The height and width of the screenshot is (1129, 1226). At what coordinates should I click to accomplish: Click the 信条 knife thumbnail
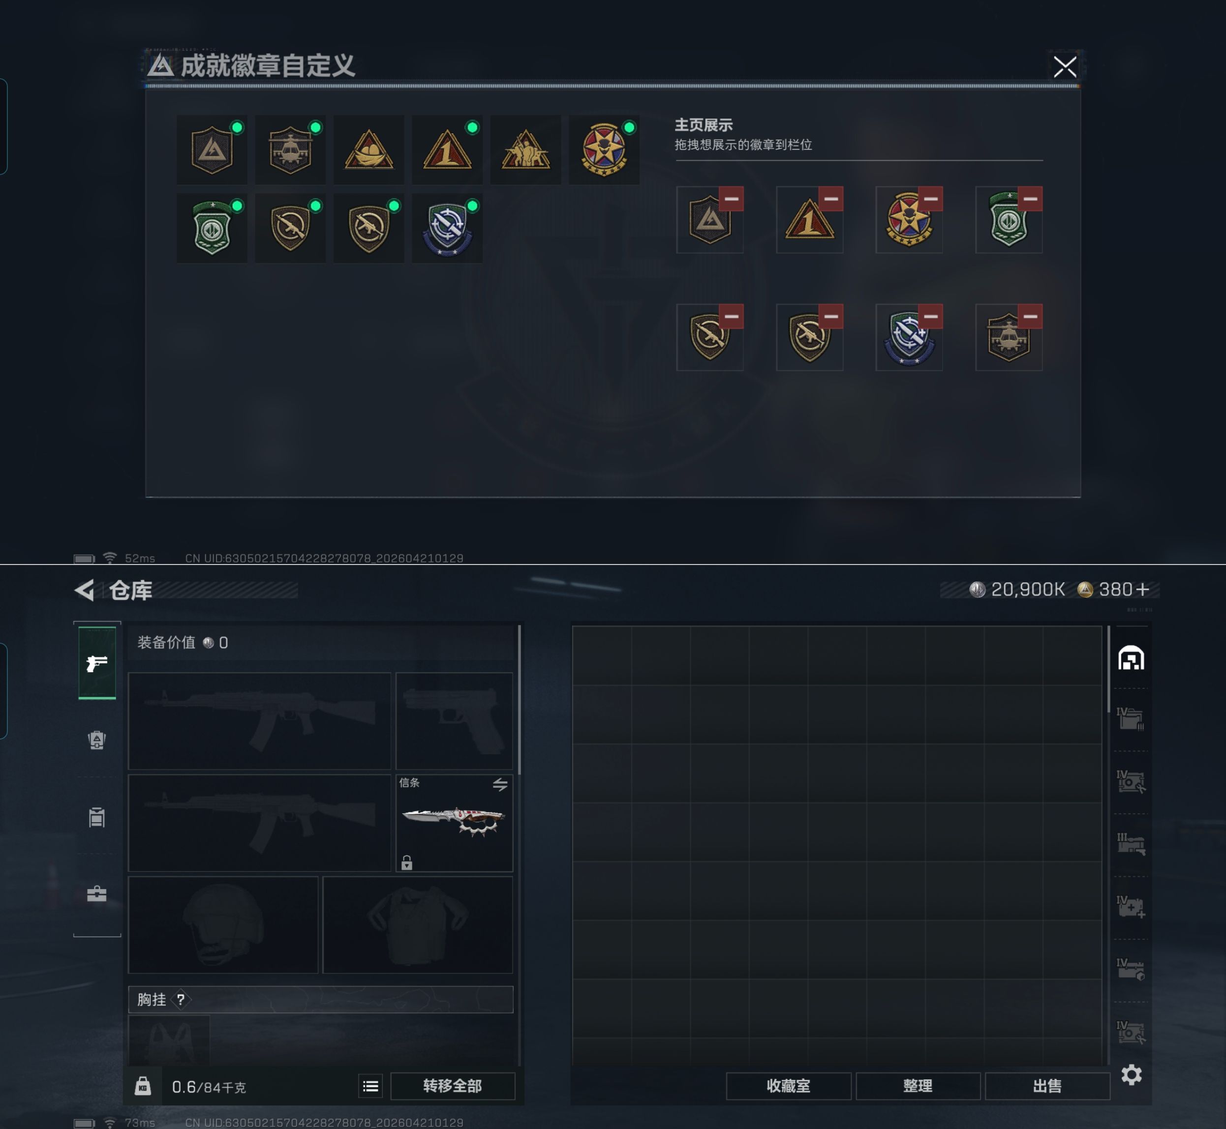pos(454,821)
